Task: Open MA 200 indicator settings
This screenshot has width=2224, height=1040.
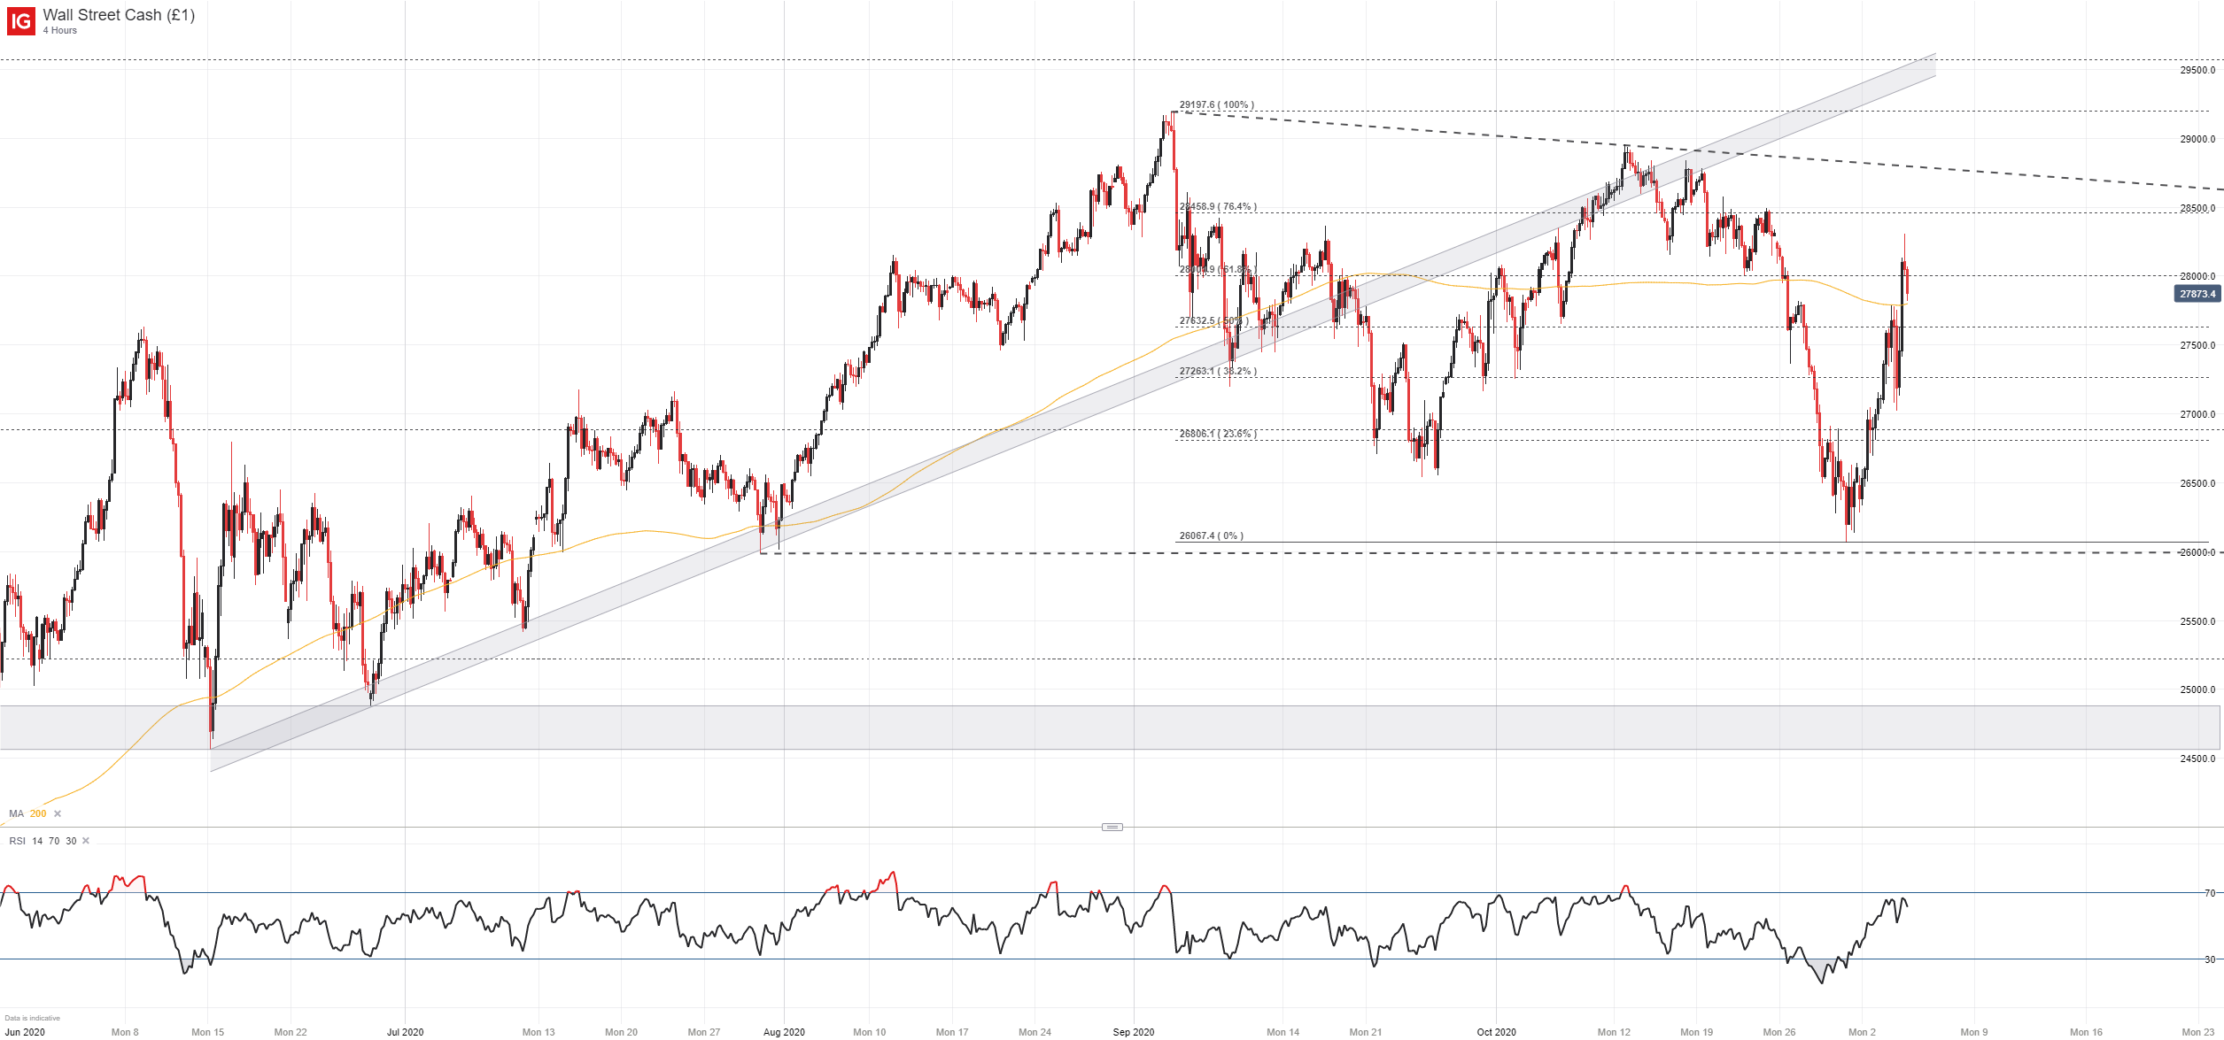Action: pyautogui.click(x=27, y=813)
